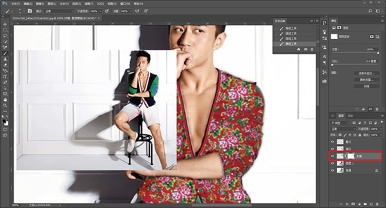Toggle lock transparent pixels
Viewport: 386px width, 208px height.
tap(340, 135)
